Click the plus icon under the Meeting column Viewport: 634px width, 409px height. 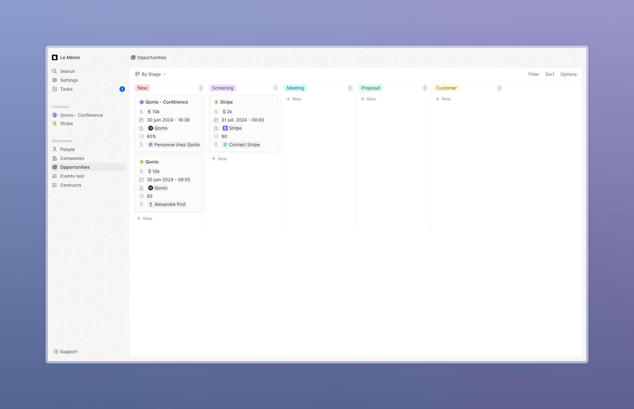(288, 99)
